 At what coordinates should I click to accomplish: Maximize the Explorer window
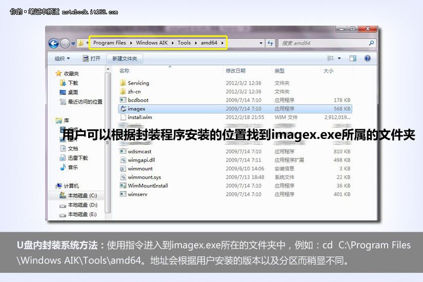[352, 29]
